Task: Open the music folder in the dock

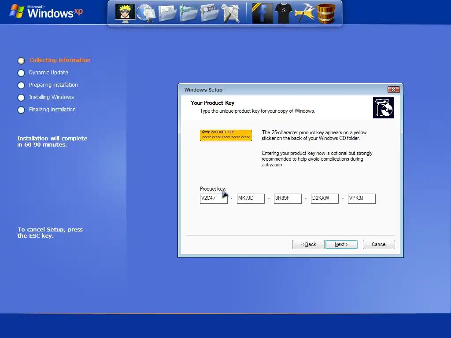Action: (189, 13)
